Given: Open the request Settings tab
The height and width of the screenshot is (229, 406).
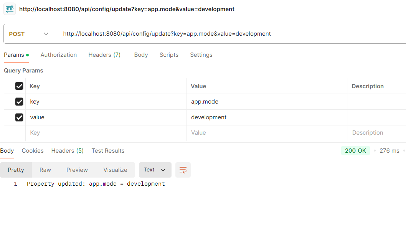Looking at the screenshot, I should coord(201,55).
